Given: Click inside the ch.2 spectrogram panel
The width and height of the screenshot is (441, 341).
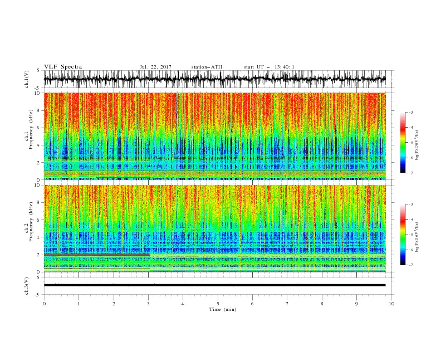Looking at the screenshot, I should 214,228.
